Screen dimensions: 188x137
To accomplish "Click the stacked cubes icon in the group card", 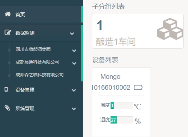I will point(170,29).
